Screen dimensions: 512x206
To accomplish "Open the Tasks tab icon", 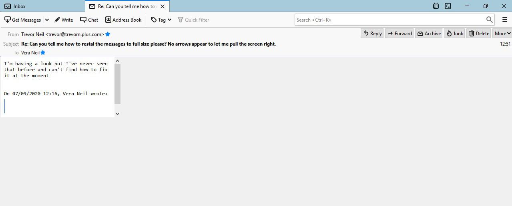I will click(x=448, y=6).
